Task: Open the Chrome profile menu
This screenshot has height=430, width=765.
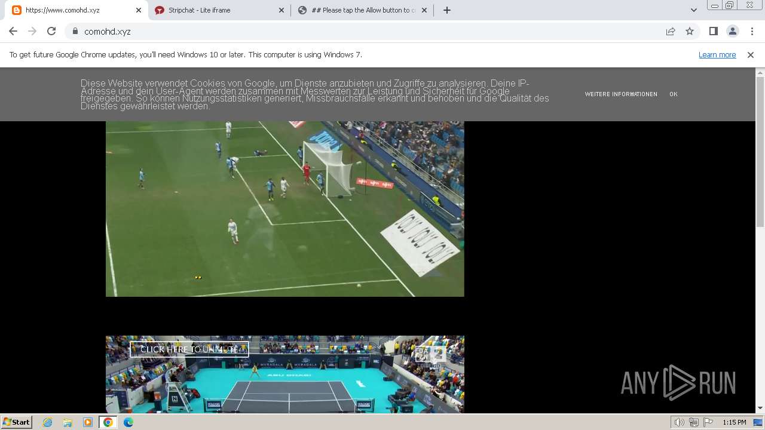Action: click(x=732, y=32)
